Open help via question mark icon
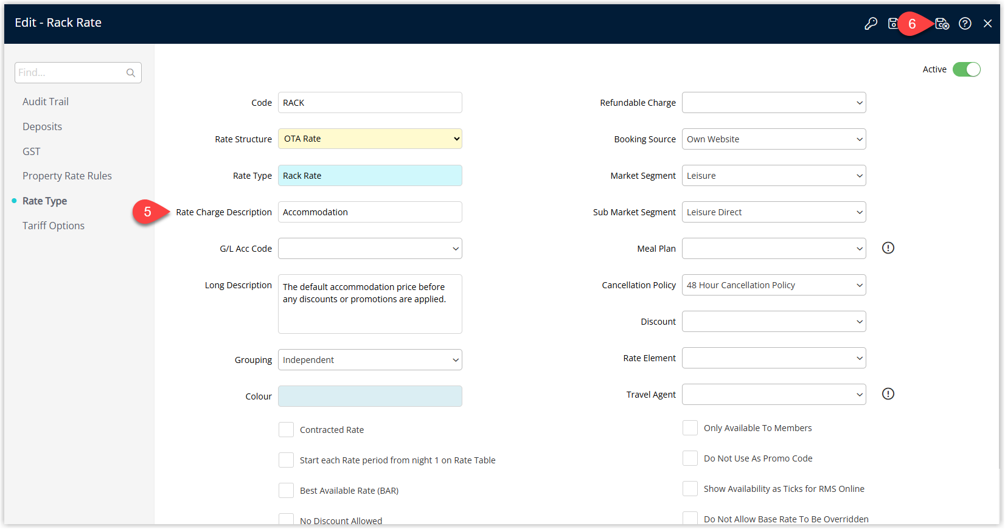This screenshot has height=529, width=1005. click(965, 24)
